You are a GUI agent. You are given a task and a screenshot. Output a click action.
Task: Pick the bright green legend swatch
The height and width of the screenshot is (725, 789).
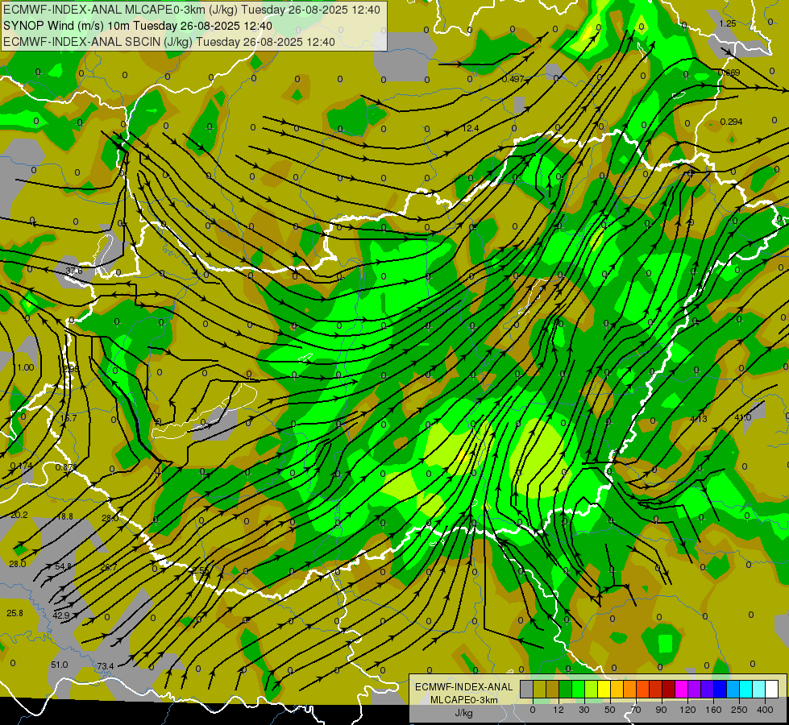(578, 689)
